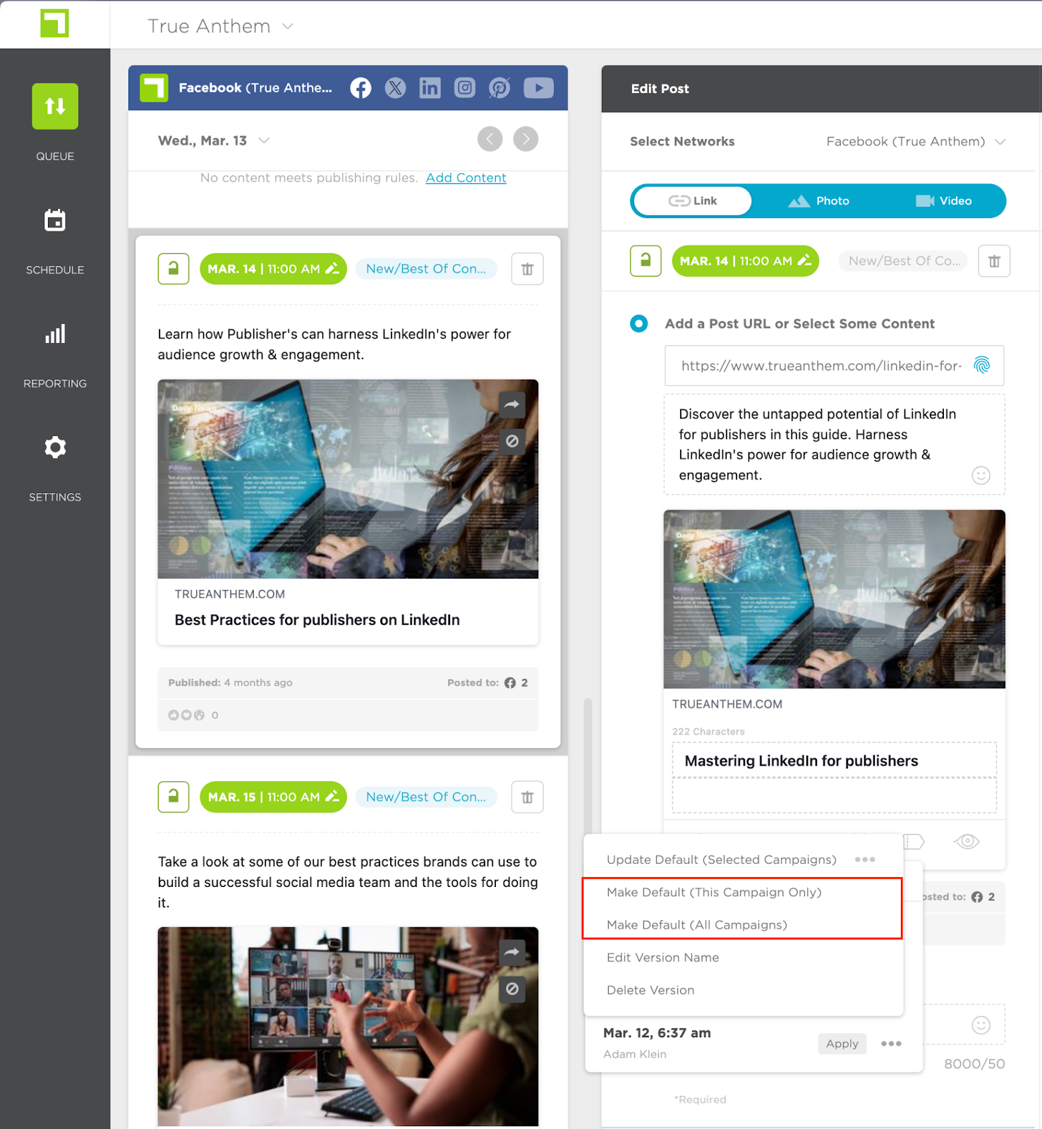Open campaign dropdown on Mar. 14 queue post
This screenshot has width=1042, height=1129.
coord(426,269)
